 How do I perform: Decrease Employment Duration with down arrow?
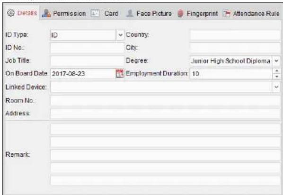[277, 76]
